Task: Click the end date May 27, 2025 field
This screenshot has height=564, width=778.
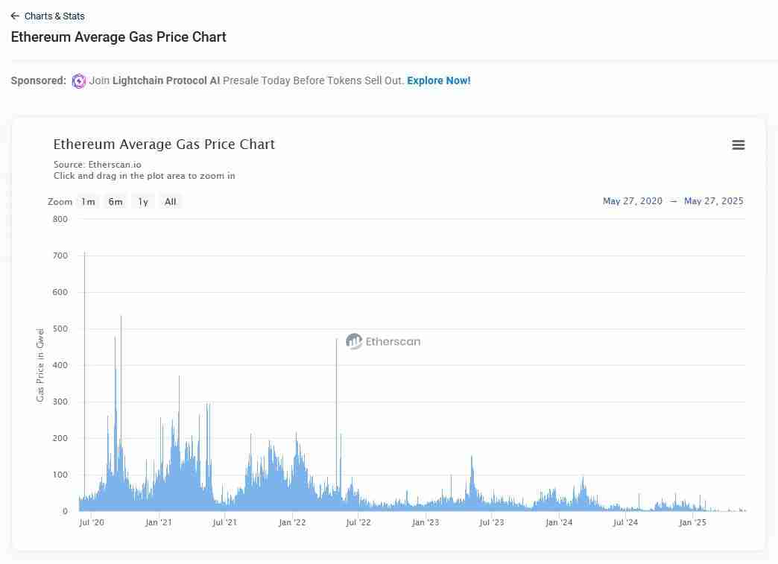Action: pos(713,201)
